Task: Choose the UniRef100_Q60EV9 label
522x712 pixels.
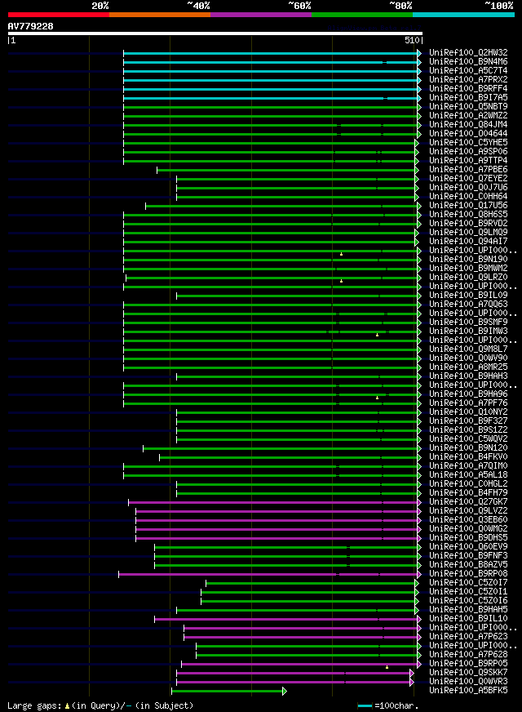Action: tap(468, 547)
